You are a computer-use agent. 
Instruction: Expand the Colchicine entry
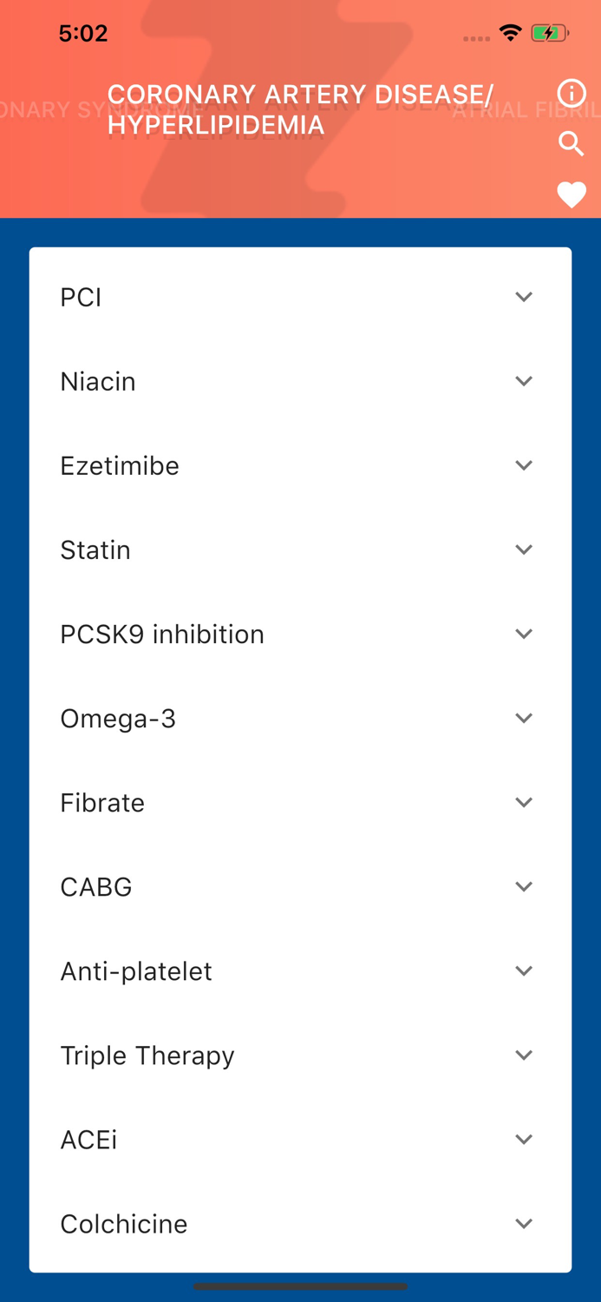coord(300,1224)
